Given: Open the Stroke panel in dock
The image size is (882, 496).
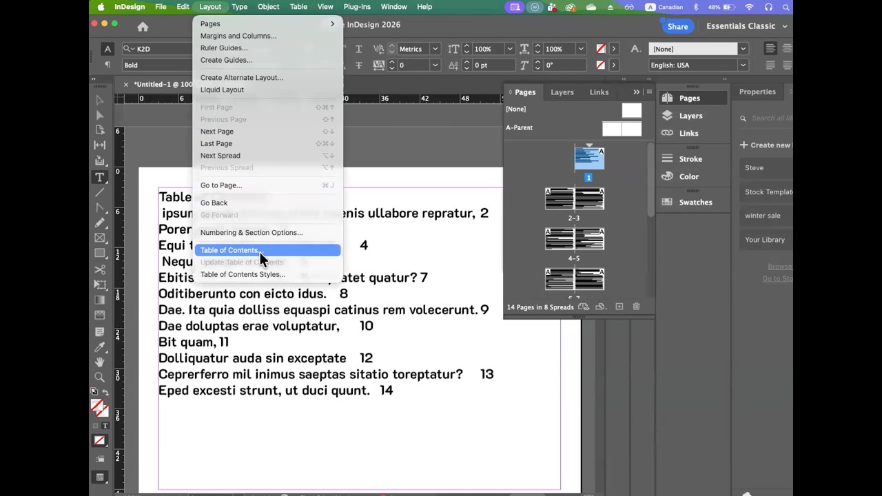Looking at the screenshot, I should pyautogui.click(x=690, y=159).
